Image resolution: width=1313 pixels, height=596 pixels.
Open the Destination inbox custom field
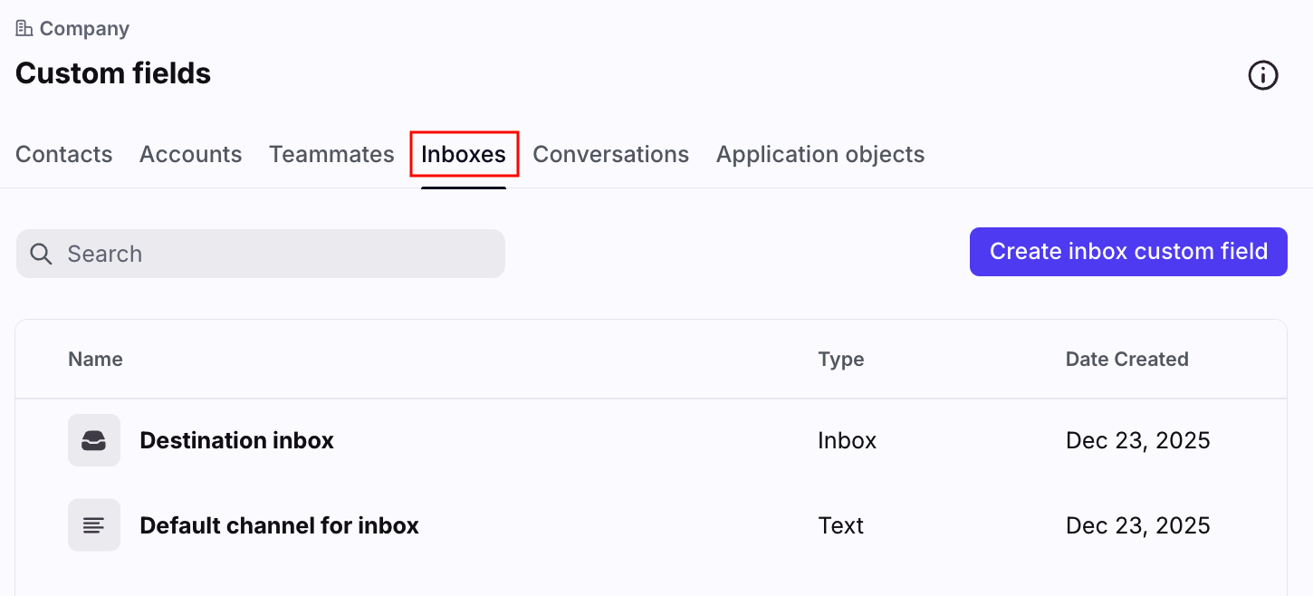[x=236, y=441]
